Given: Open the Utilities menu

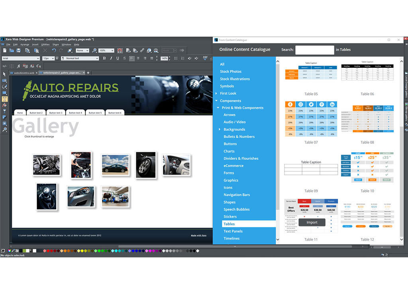Looking at the screenshot, I should point(45,45).
